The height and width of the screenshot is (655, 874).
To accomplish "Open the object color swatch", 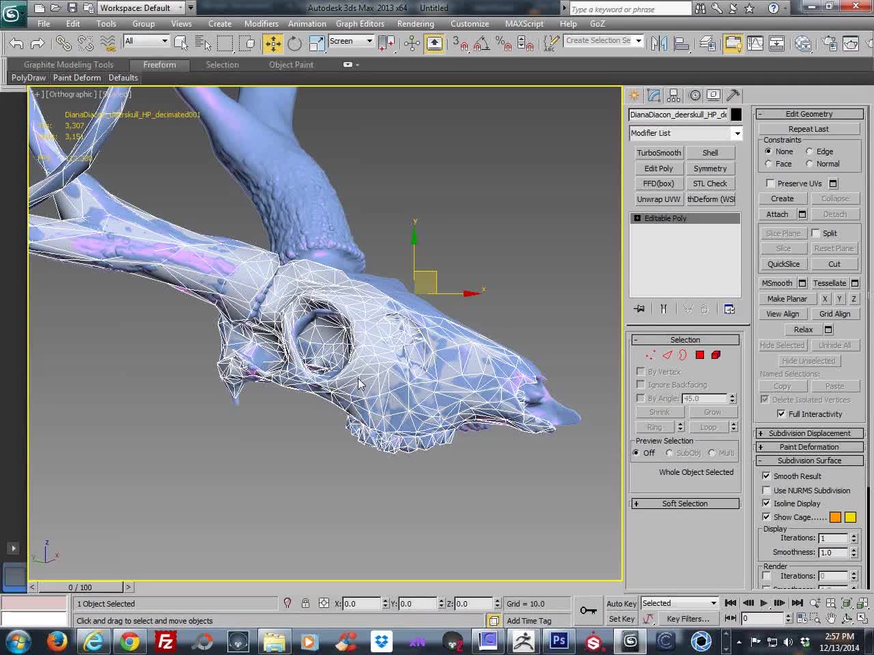I will coord(736,115).
